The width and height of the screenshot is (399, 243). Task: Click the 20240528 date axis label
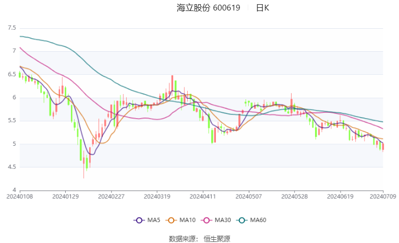[x=294, y=196]
